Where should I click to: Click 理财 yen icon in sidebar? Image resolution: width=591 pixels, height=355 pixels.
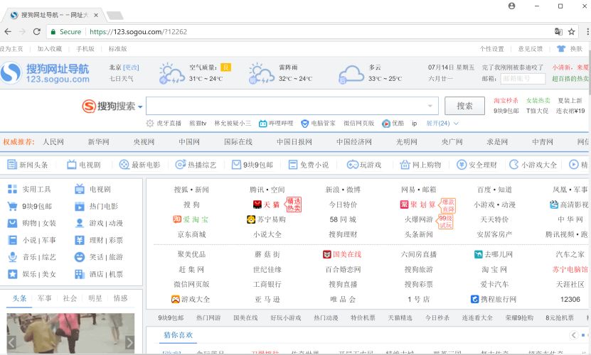[80, 240]
